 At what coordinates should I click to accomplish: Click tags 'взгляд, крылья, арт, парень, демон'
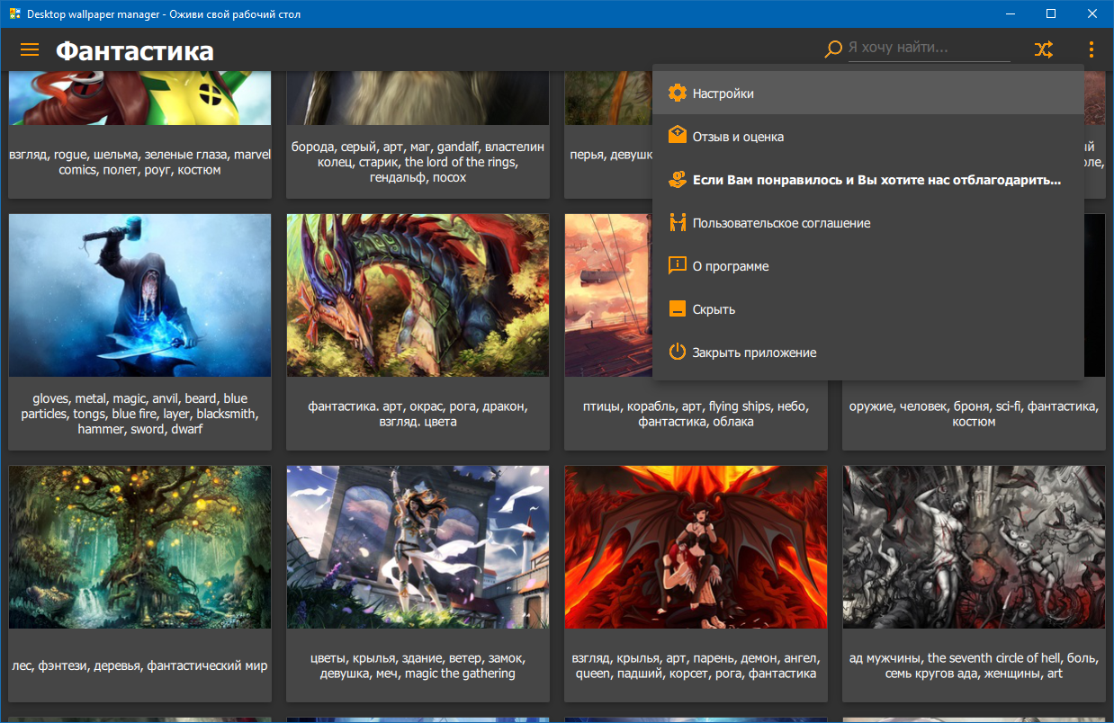pos(696,665)
